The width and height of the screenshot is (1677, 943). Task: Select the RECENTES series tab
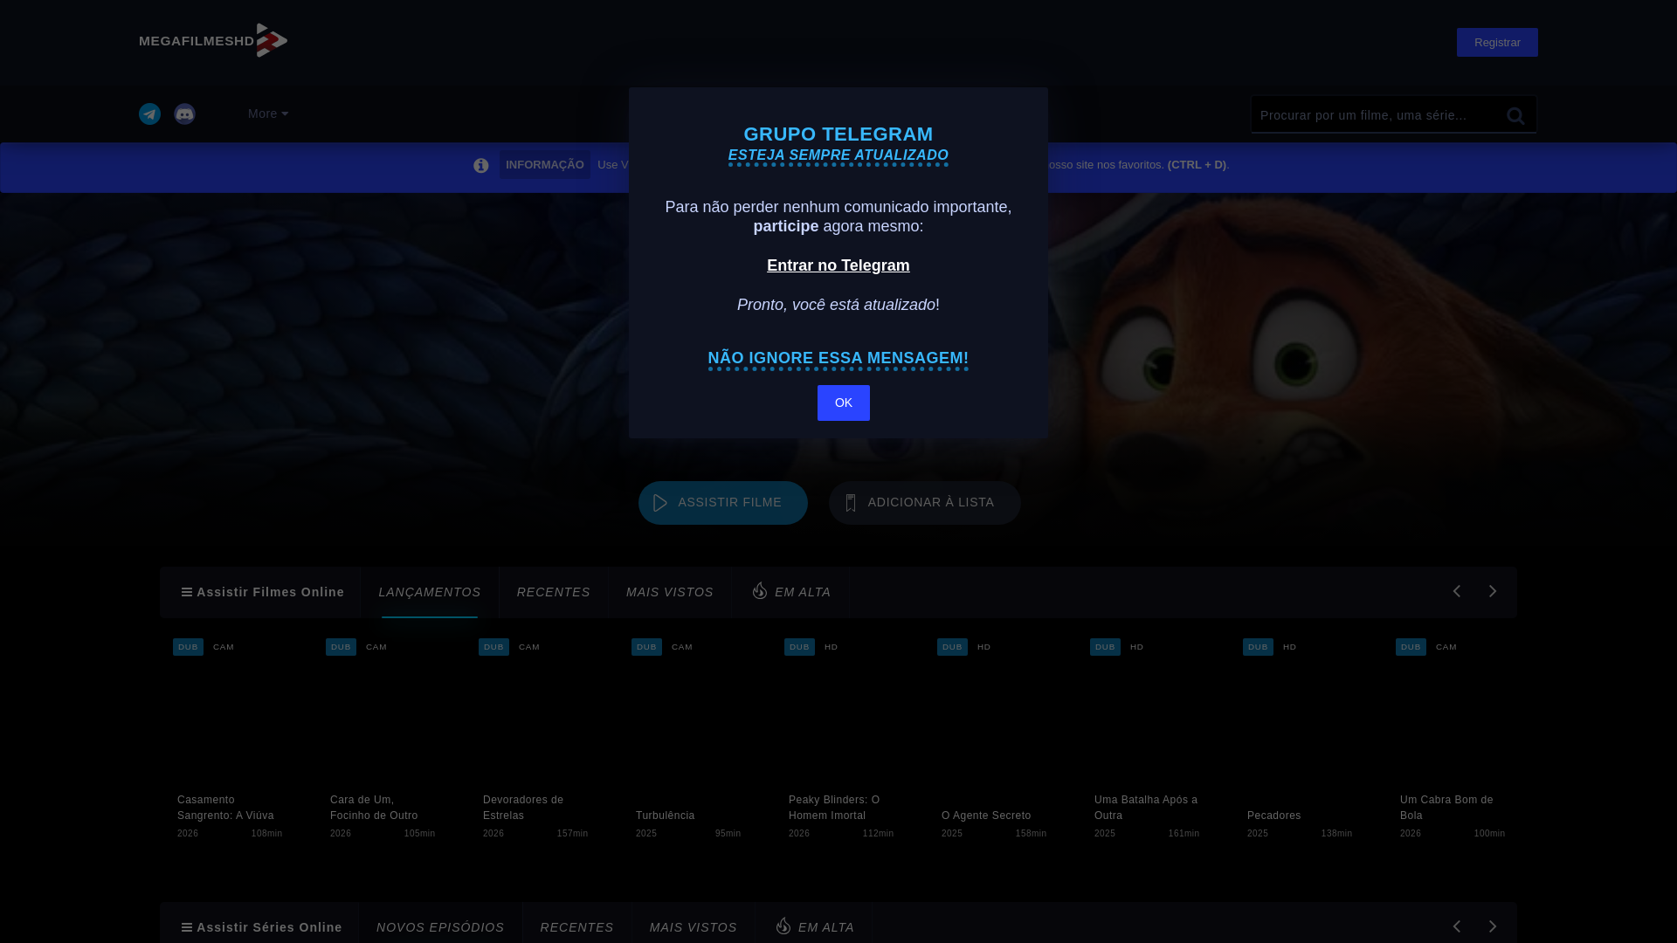[577, 927]
